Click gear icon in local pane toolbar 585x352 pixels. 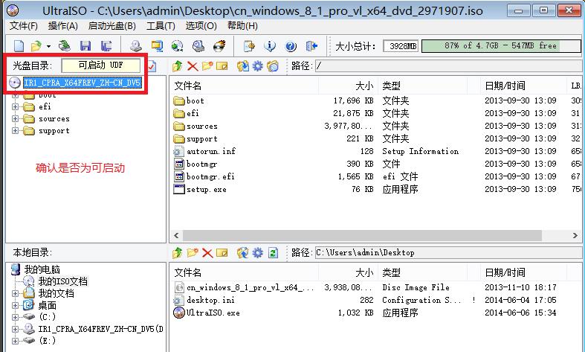(x=258, y=253)
